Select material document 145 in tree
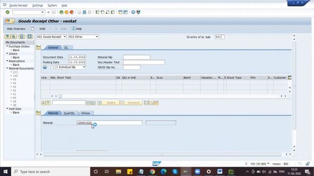This screenshot has width=314, height=176. [x=15, y=76]
